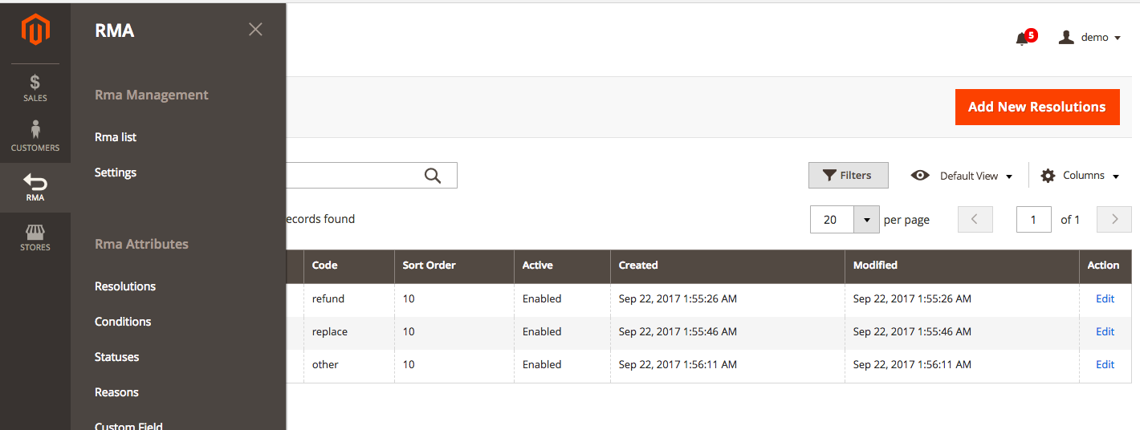Click the search magnifier icon
The height and width of the screenshot is (430, 1140).
click(x=433, y=176)
